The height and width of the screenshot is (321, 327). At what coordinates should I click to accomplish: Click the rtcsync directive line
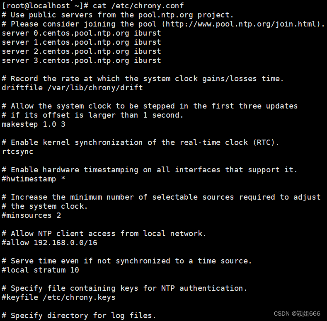click(17, 152)
